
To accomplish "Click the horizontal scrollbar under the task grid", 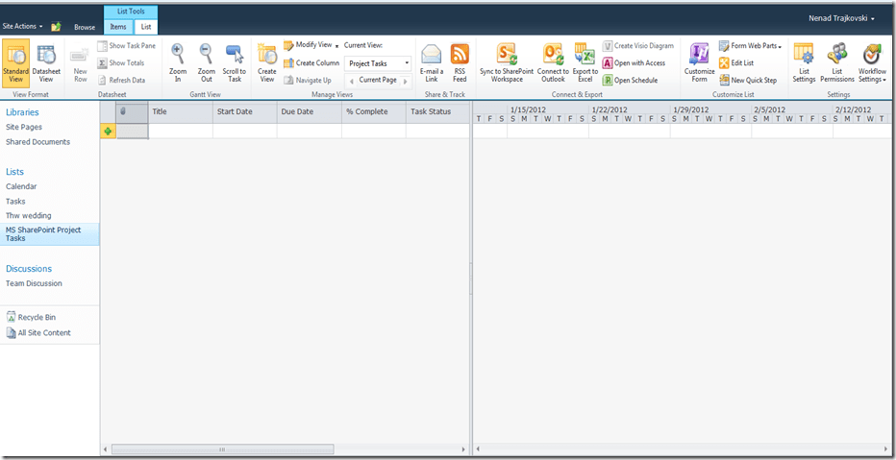I will pyautogui.click(x=221, y=448).
